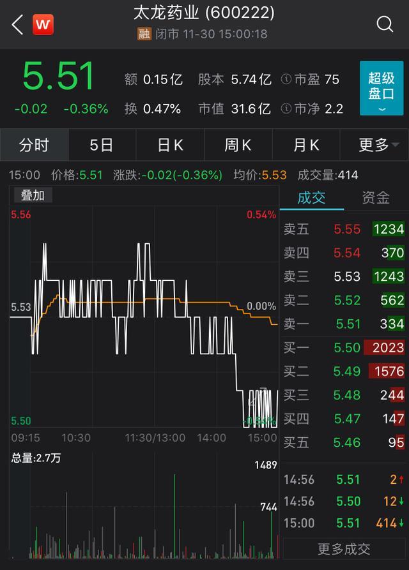Tap the 价格:5.51 readout above chart
The height and width of the screenshot is (570, 409).
[77, 175]
